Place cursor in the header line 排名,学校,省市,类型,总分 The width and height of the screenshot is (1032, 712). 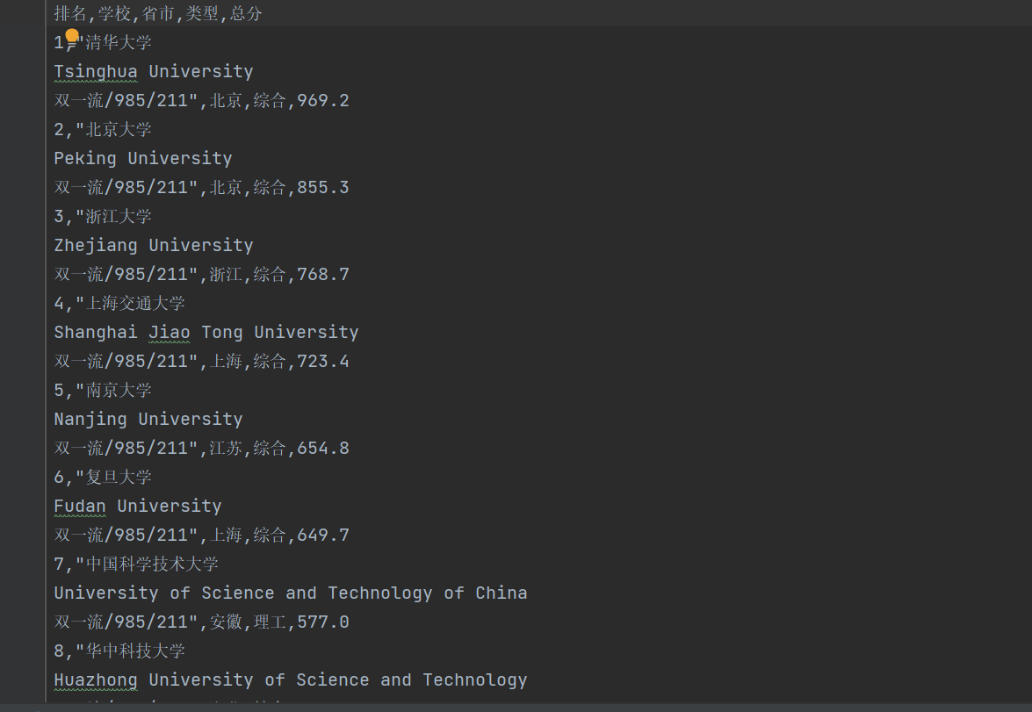click(158, 14)
